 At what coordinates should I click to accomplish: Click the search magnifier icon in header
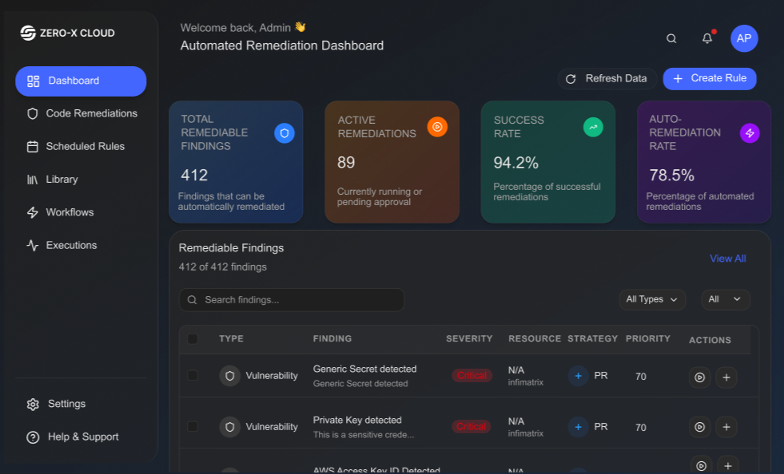coord(671,38)
